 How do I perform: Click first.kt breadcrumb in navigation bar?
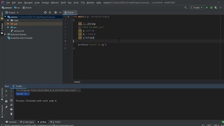27,8
